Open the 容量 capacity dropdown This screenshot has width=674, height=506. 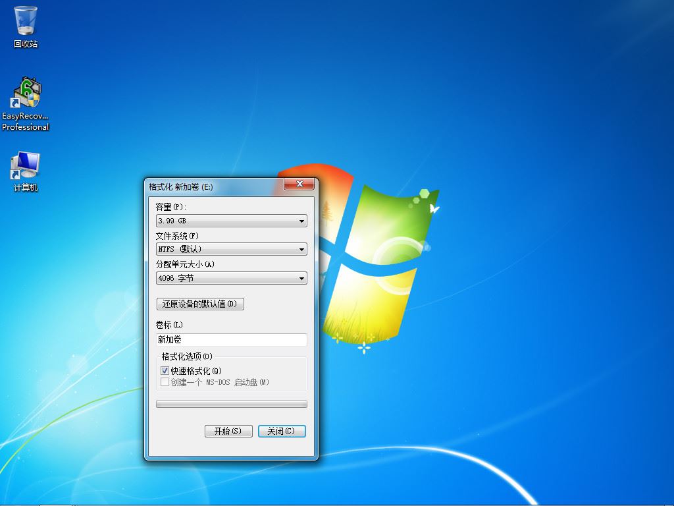point(231,221)
